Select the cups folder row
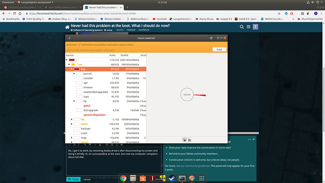 (106, 97)
